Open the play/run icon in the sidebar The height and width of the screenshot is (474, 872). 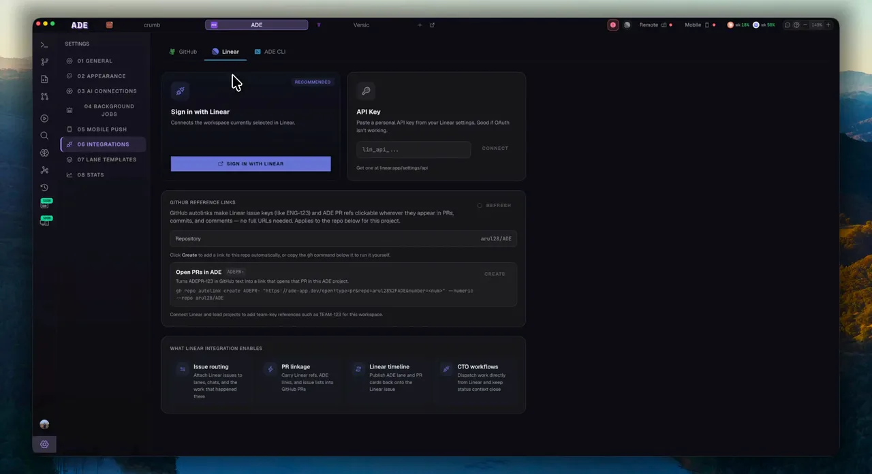pos(44,118)
